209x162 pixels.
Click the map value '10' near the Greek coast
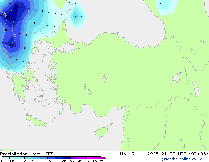point(10,58)
